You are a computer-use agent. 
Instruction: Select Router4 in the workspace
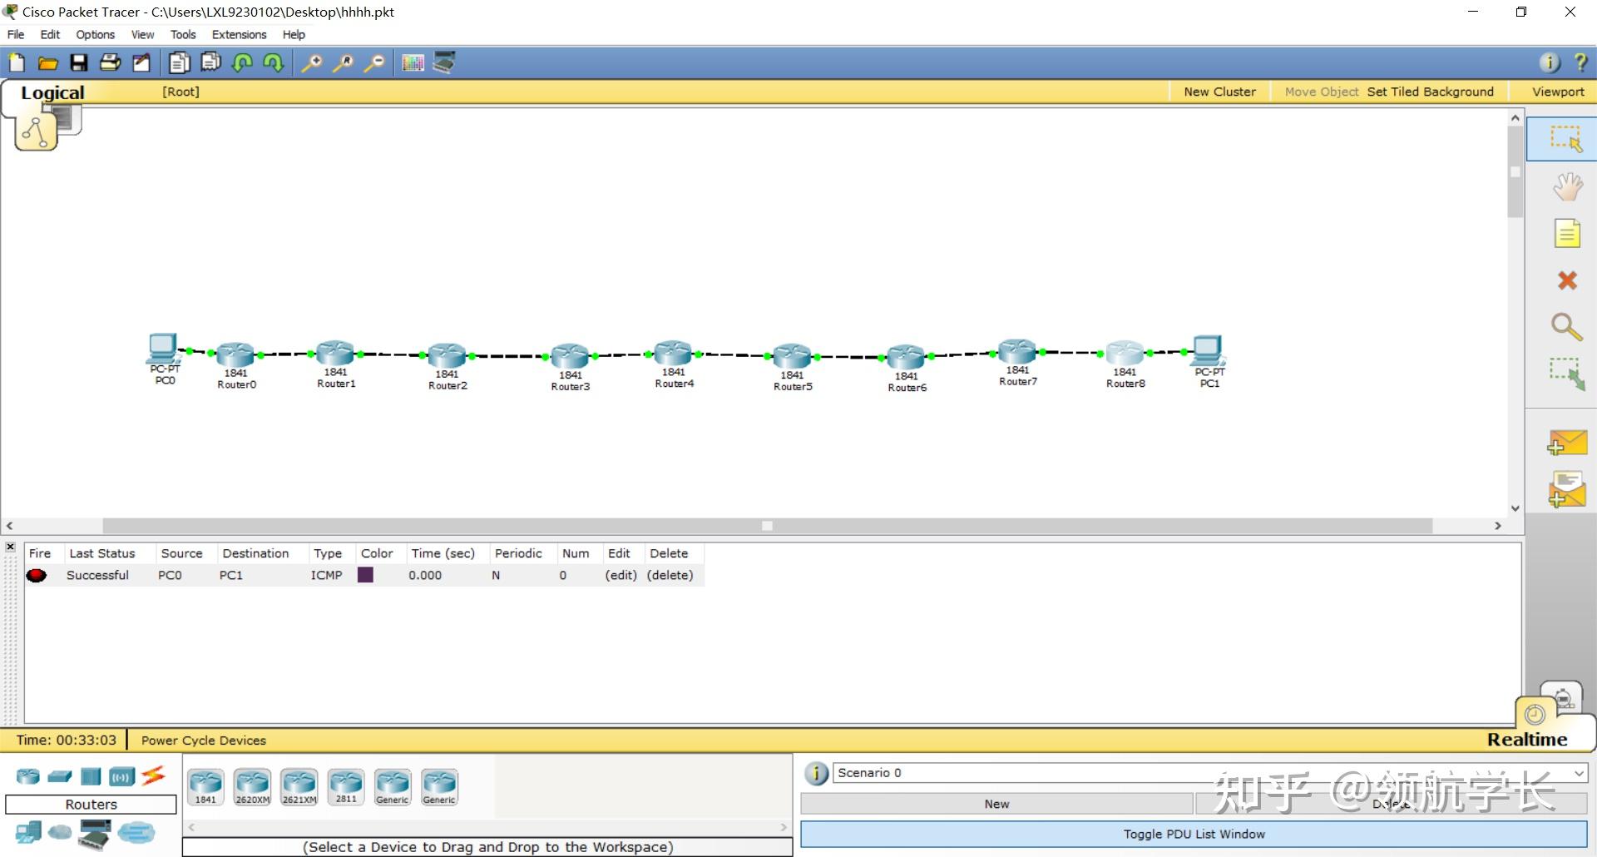[x=673, y=353]
